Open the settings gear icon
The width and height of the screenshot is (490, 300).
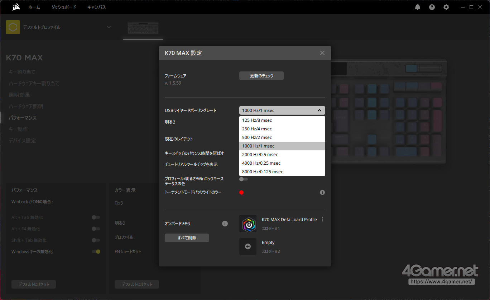446,7
